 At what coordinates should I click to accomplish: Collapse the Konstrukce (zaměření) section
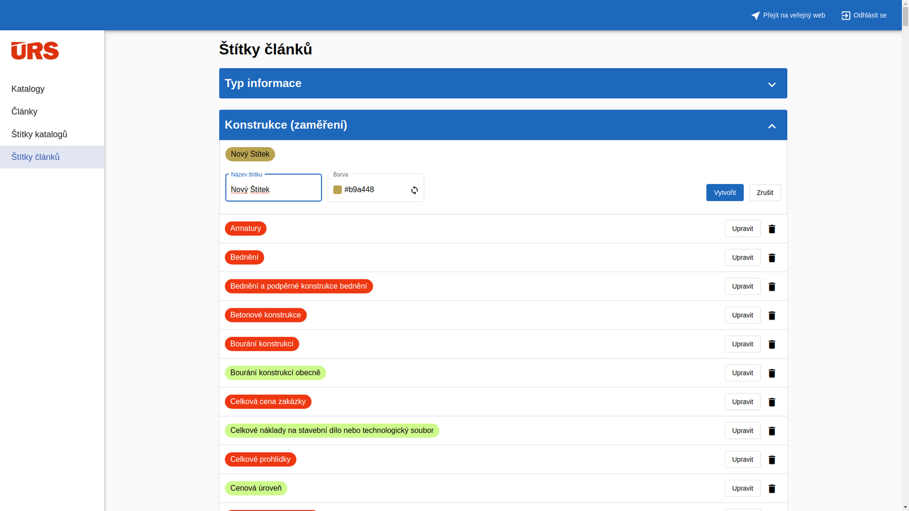503,125
